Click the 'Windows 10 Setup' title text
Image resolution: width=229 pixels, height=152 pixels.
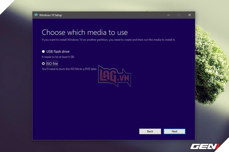pos(51,15)
